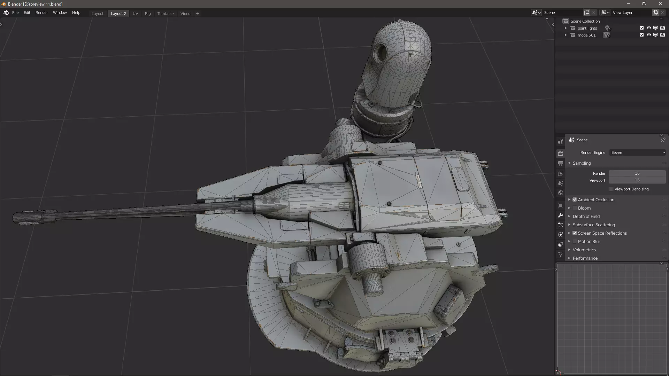Delete the Scene using its X icon

(x=594, y=13)
